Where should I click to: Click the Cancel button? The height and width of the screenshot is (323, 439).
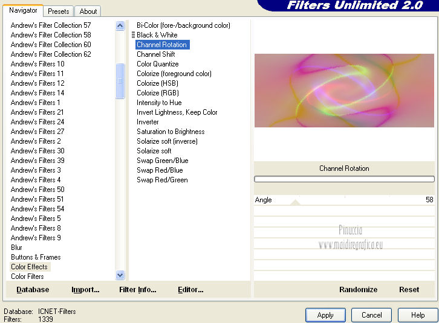click(371, 315)
